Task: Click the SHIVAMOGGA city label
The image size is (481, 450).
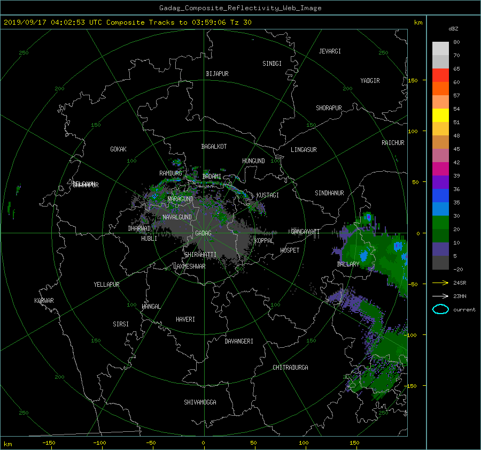Action: click(200, 402)
